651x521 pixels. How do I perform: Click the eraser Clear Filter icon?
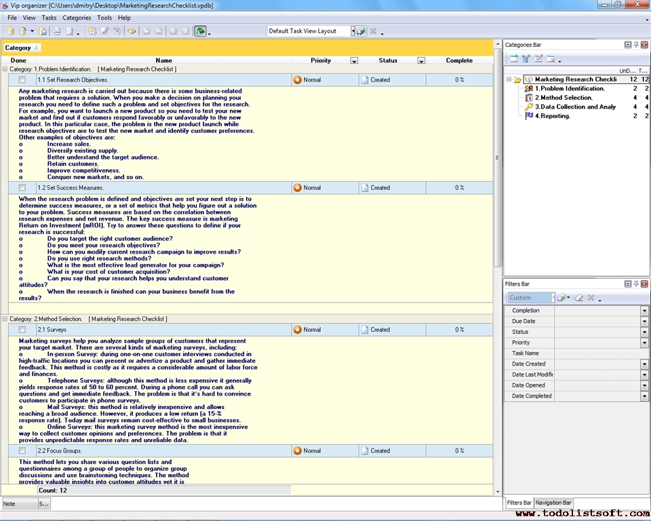click(x=578, y=298)
